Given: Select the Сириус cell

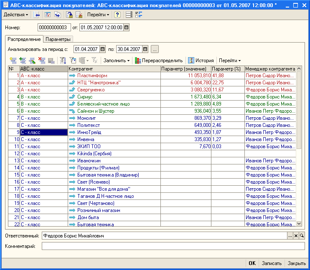Looking at the screenshot, I should pyautogui.click(x=114, y=97).
